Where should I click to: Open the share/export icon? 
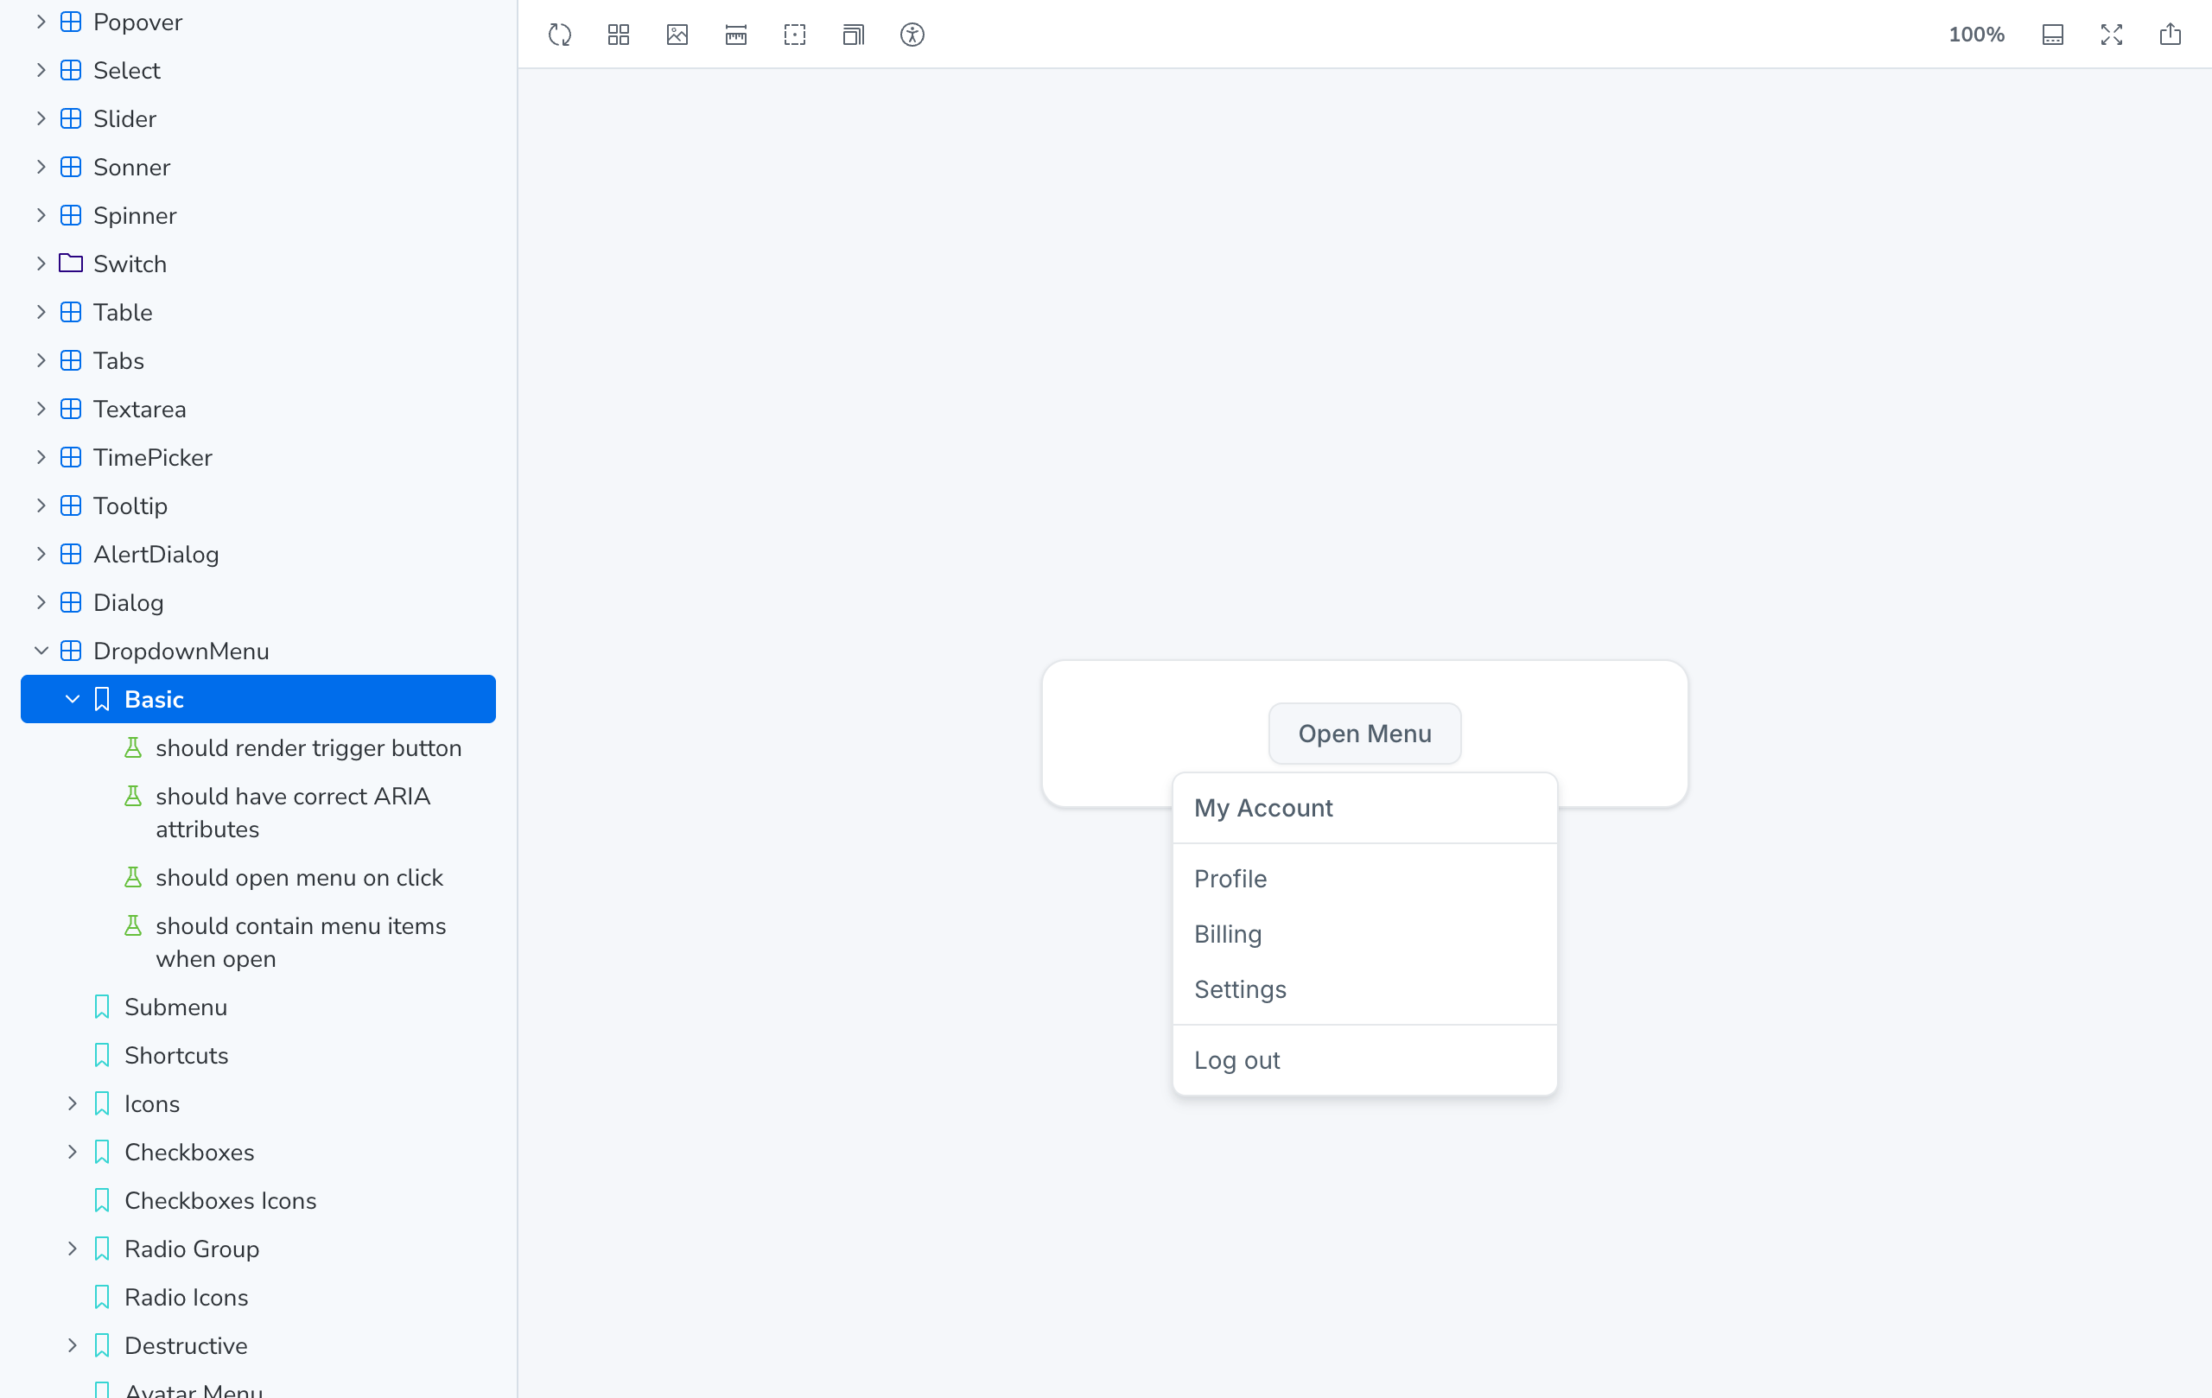click(2171, 35)
